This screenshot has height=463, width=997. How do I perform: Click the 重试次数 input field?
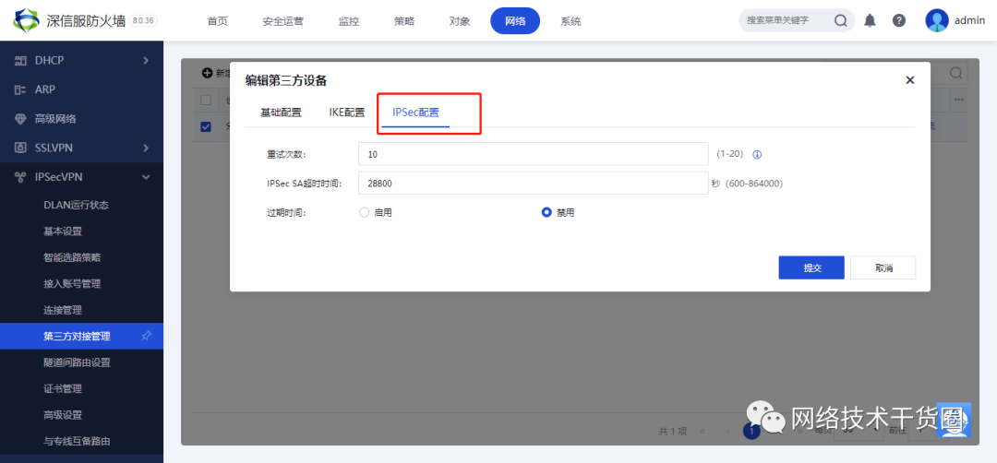(534, 154)
